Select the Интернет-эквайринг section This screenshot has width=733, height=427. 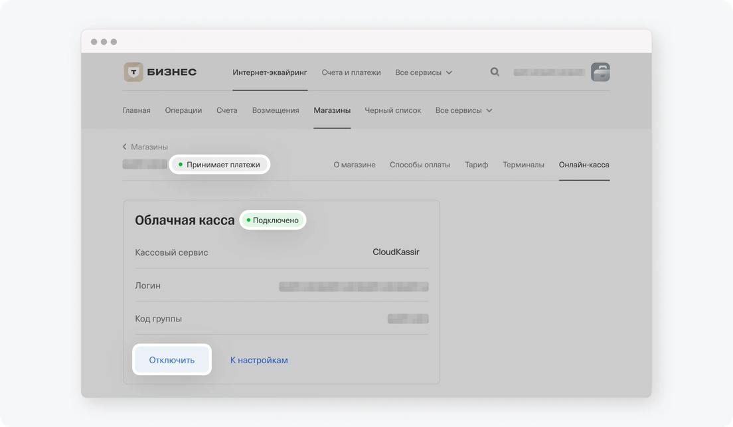pos(269,72)
